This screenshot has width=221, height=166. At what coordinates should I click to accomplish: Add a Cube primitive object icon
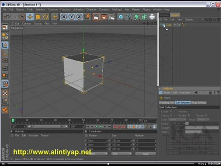tap(121, 17)
